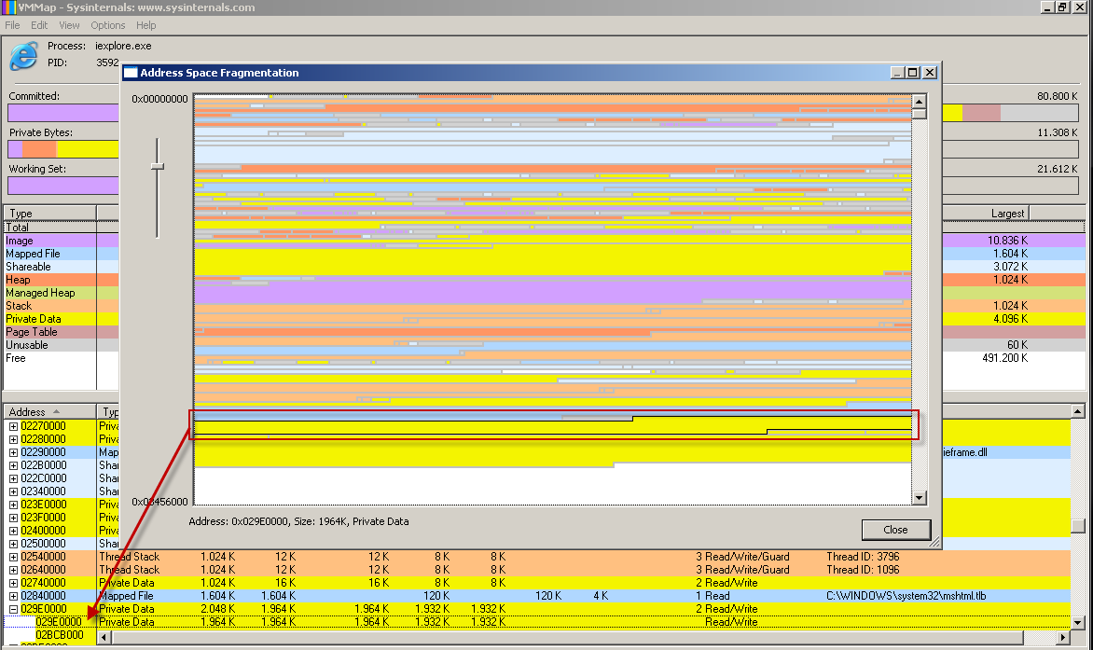Click left arrow of horizontal scrollbar
The width and height of the screenshot is (1093, 650).
104,637
